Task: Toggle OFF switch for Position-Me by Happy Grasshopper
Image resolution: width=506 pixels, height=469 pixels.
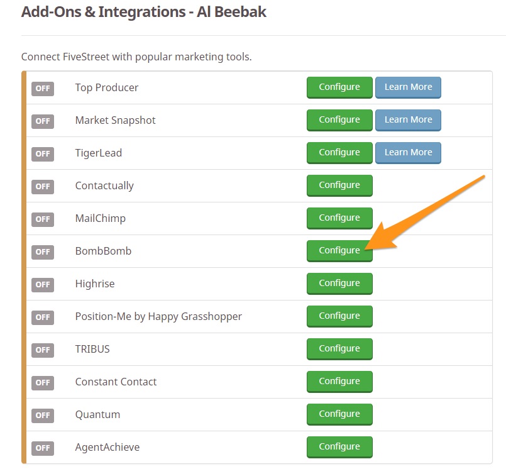Action: [x=43, y=317]
